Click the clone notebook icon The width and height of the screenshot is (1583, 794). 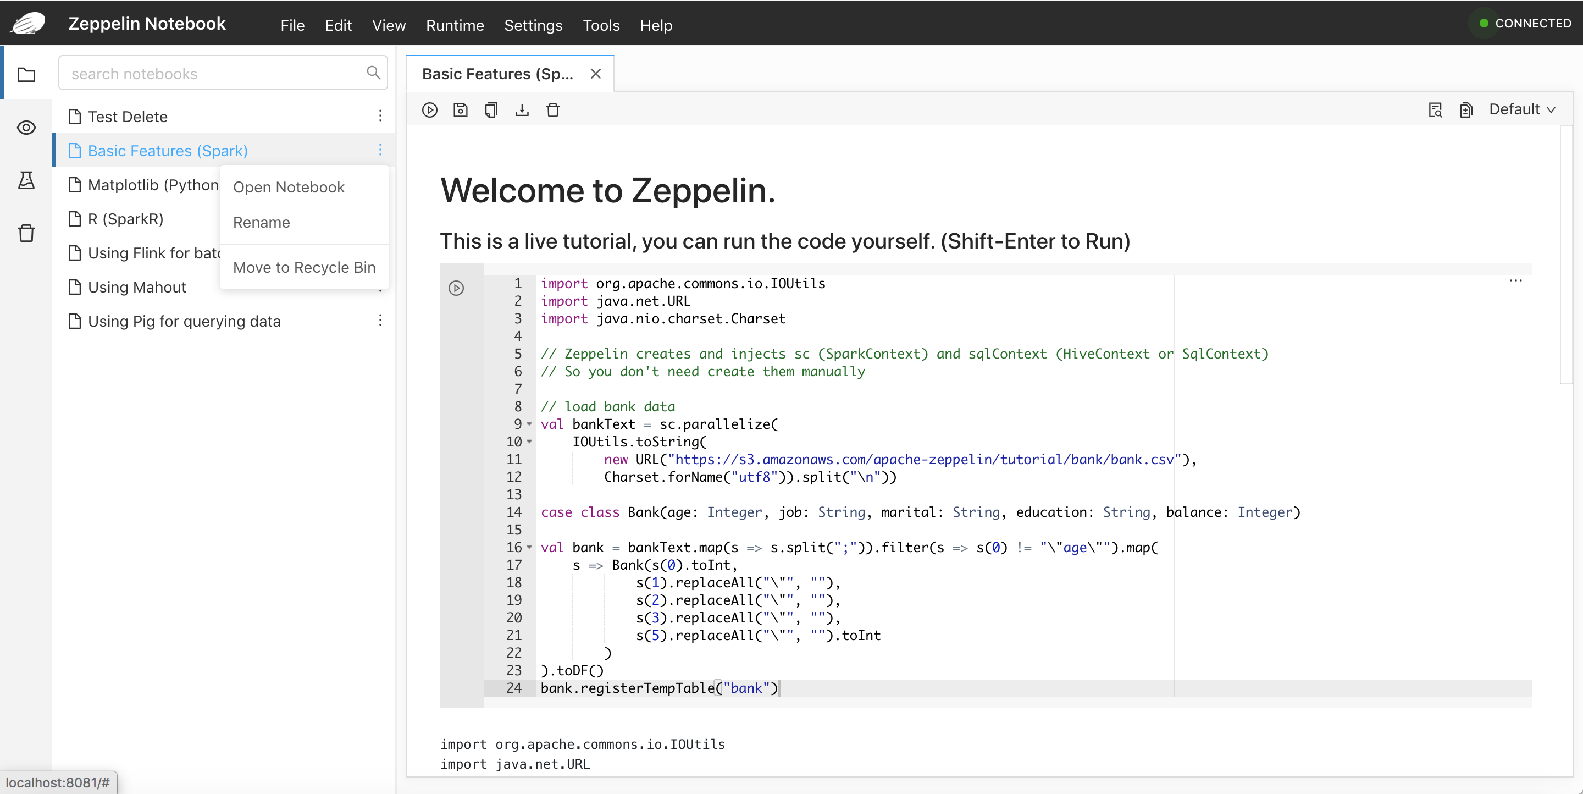pyautogui.click(x=491, y=110)
